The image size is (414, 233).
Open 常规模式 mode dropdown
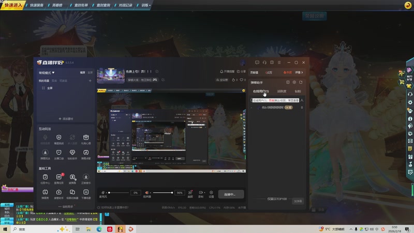[47, 72]
